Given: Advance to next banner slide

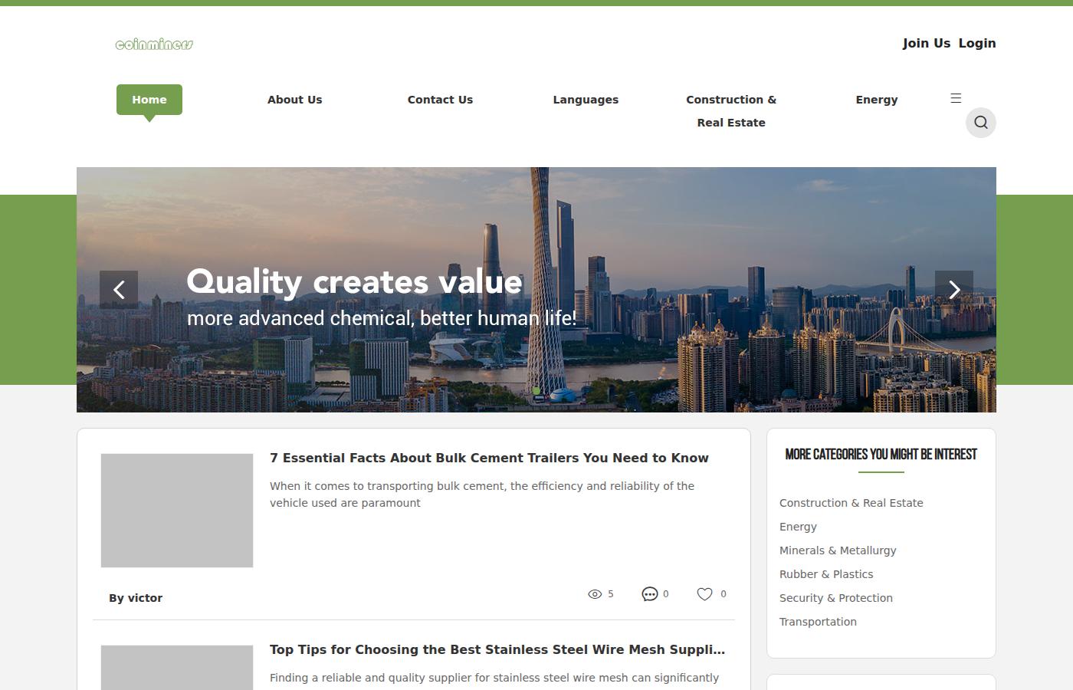Looking at the screenshot, I should coord(954,290).
